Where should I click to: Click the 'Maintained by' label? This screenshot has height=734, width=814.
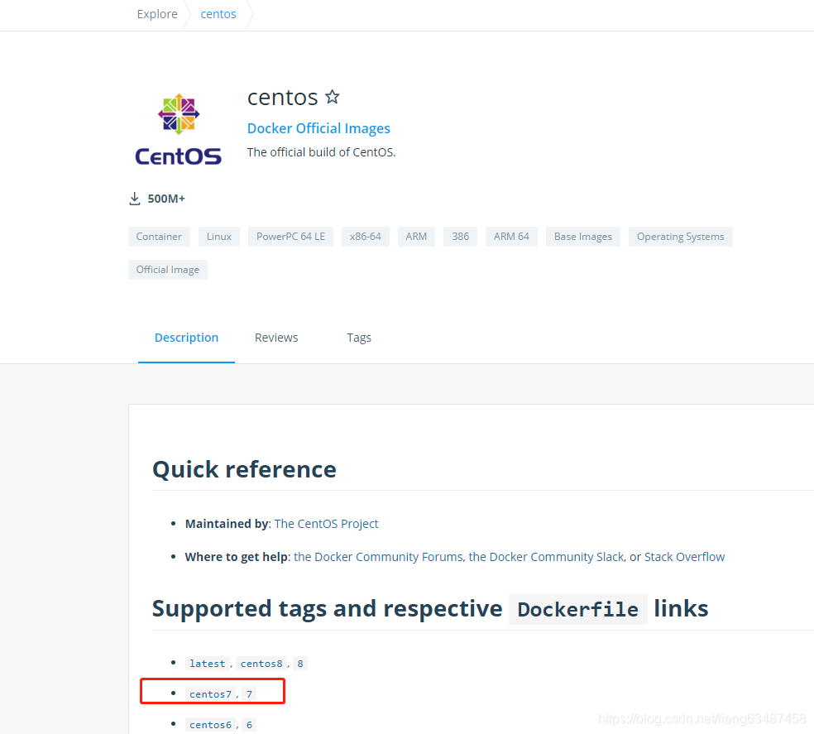(227, 524)
